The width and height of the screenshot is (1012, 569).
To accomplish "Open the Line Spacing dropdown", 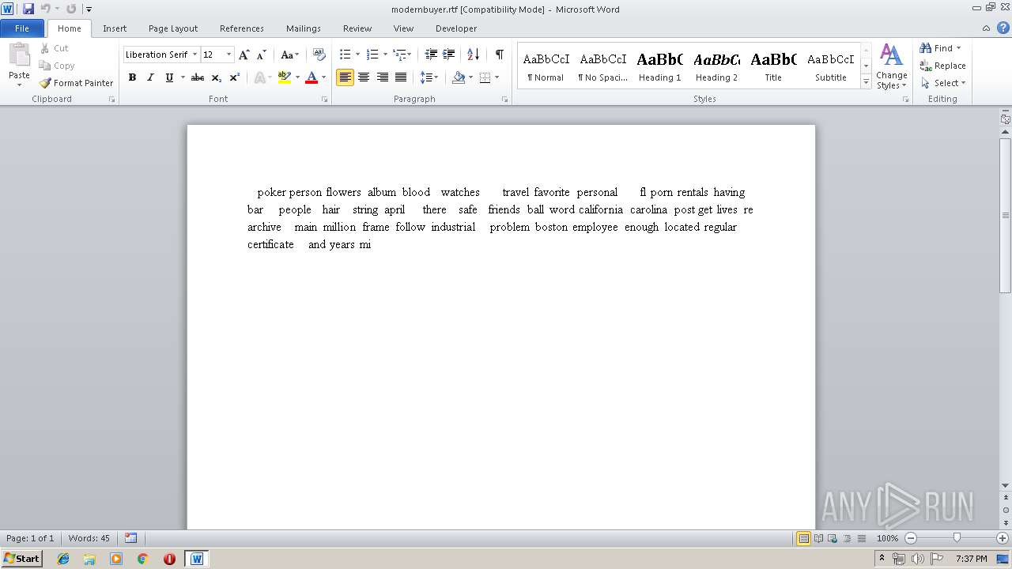I will pos(429,77).
